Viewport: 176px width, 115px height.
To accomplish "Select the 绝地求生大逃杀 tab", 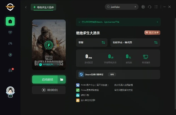I will click(x=43, y=7).
